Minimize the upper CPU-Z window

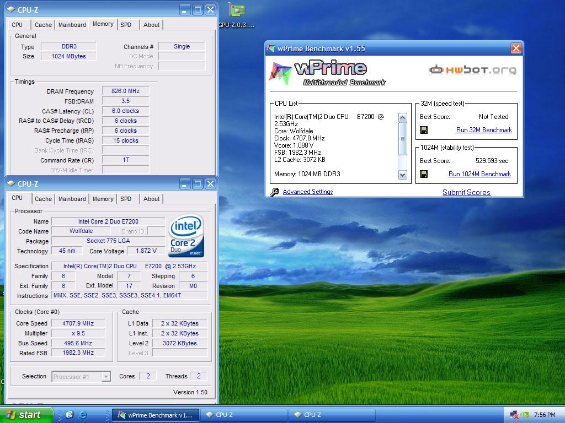tap(185, 10)
